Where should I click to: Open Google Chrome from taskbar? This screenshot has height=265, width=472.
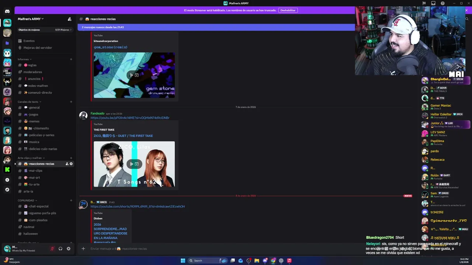pyautogui.click(x=273, y=261)
